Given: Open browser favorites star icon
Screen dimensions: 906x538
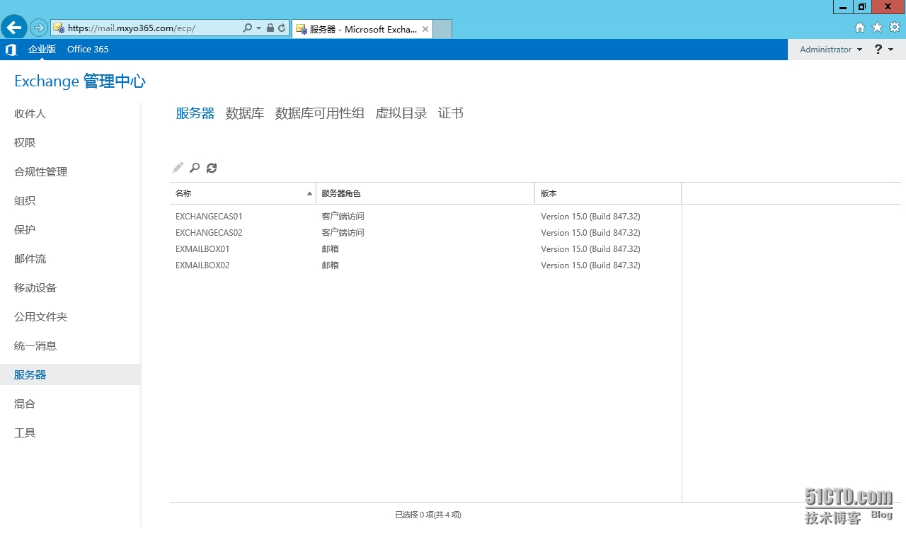Looking at the screenshot, I should (877, 28).
